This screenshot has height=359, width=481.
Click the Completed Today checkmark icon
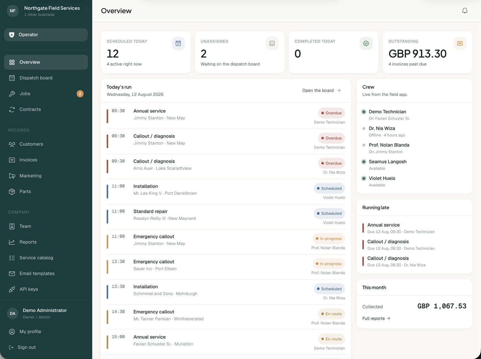coord(366,43)
